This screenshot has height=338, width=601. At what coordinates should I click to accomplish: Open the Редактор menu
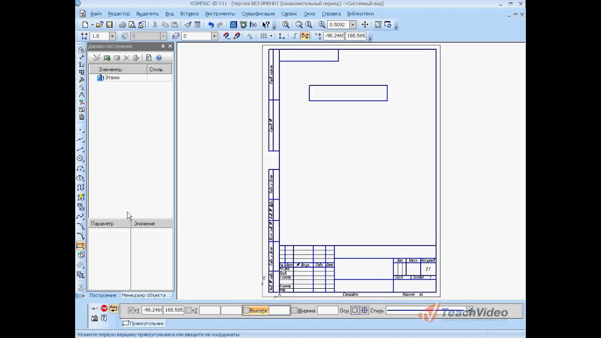pos(119,14)
